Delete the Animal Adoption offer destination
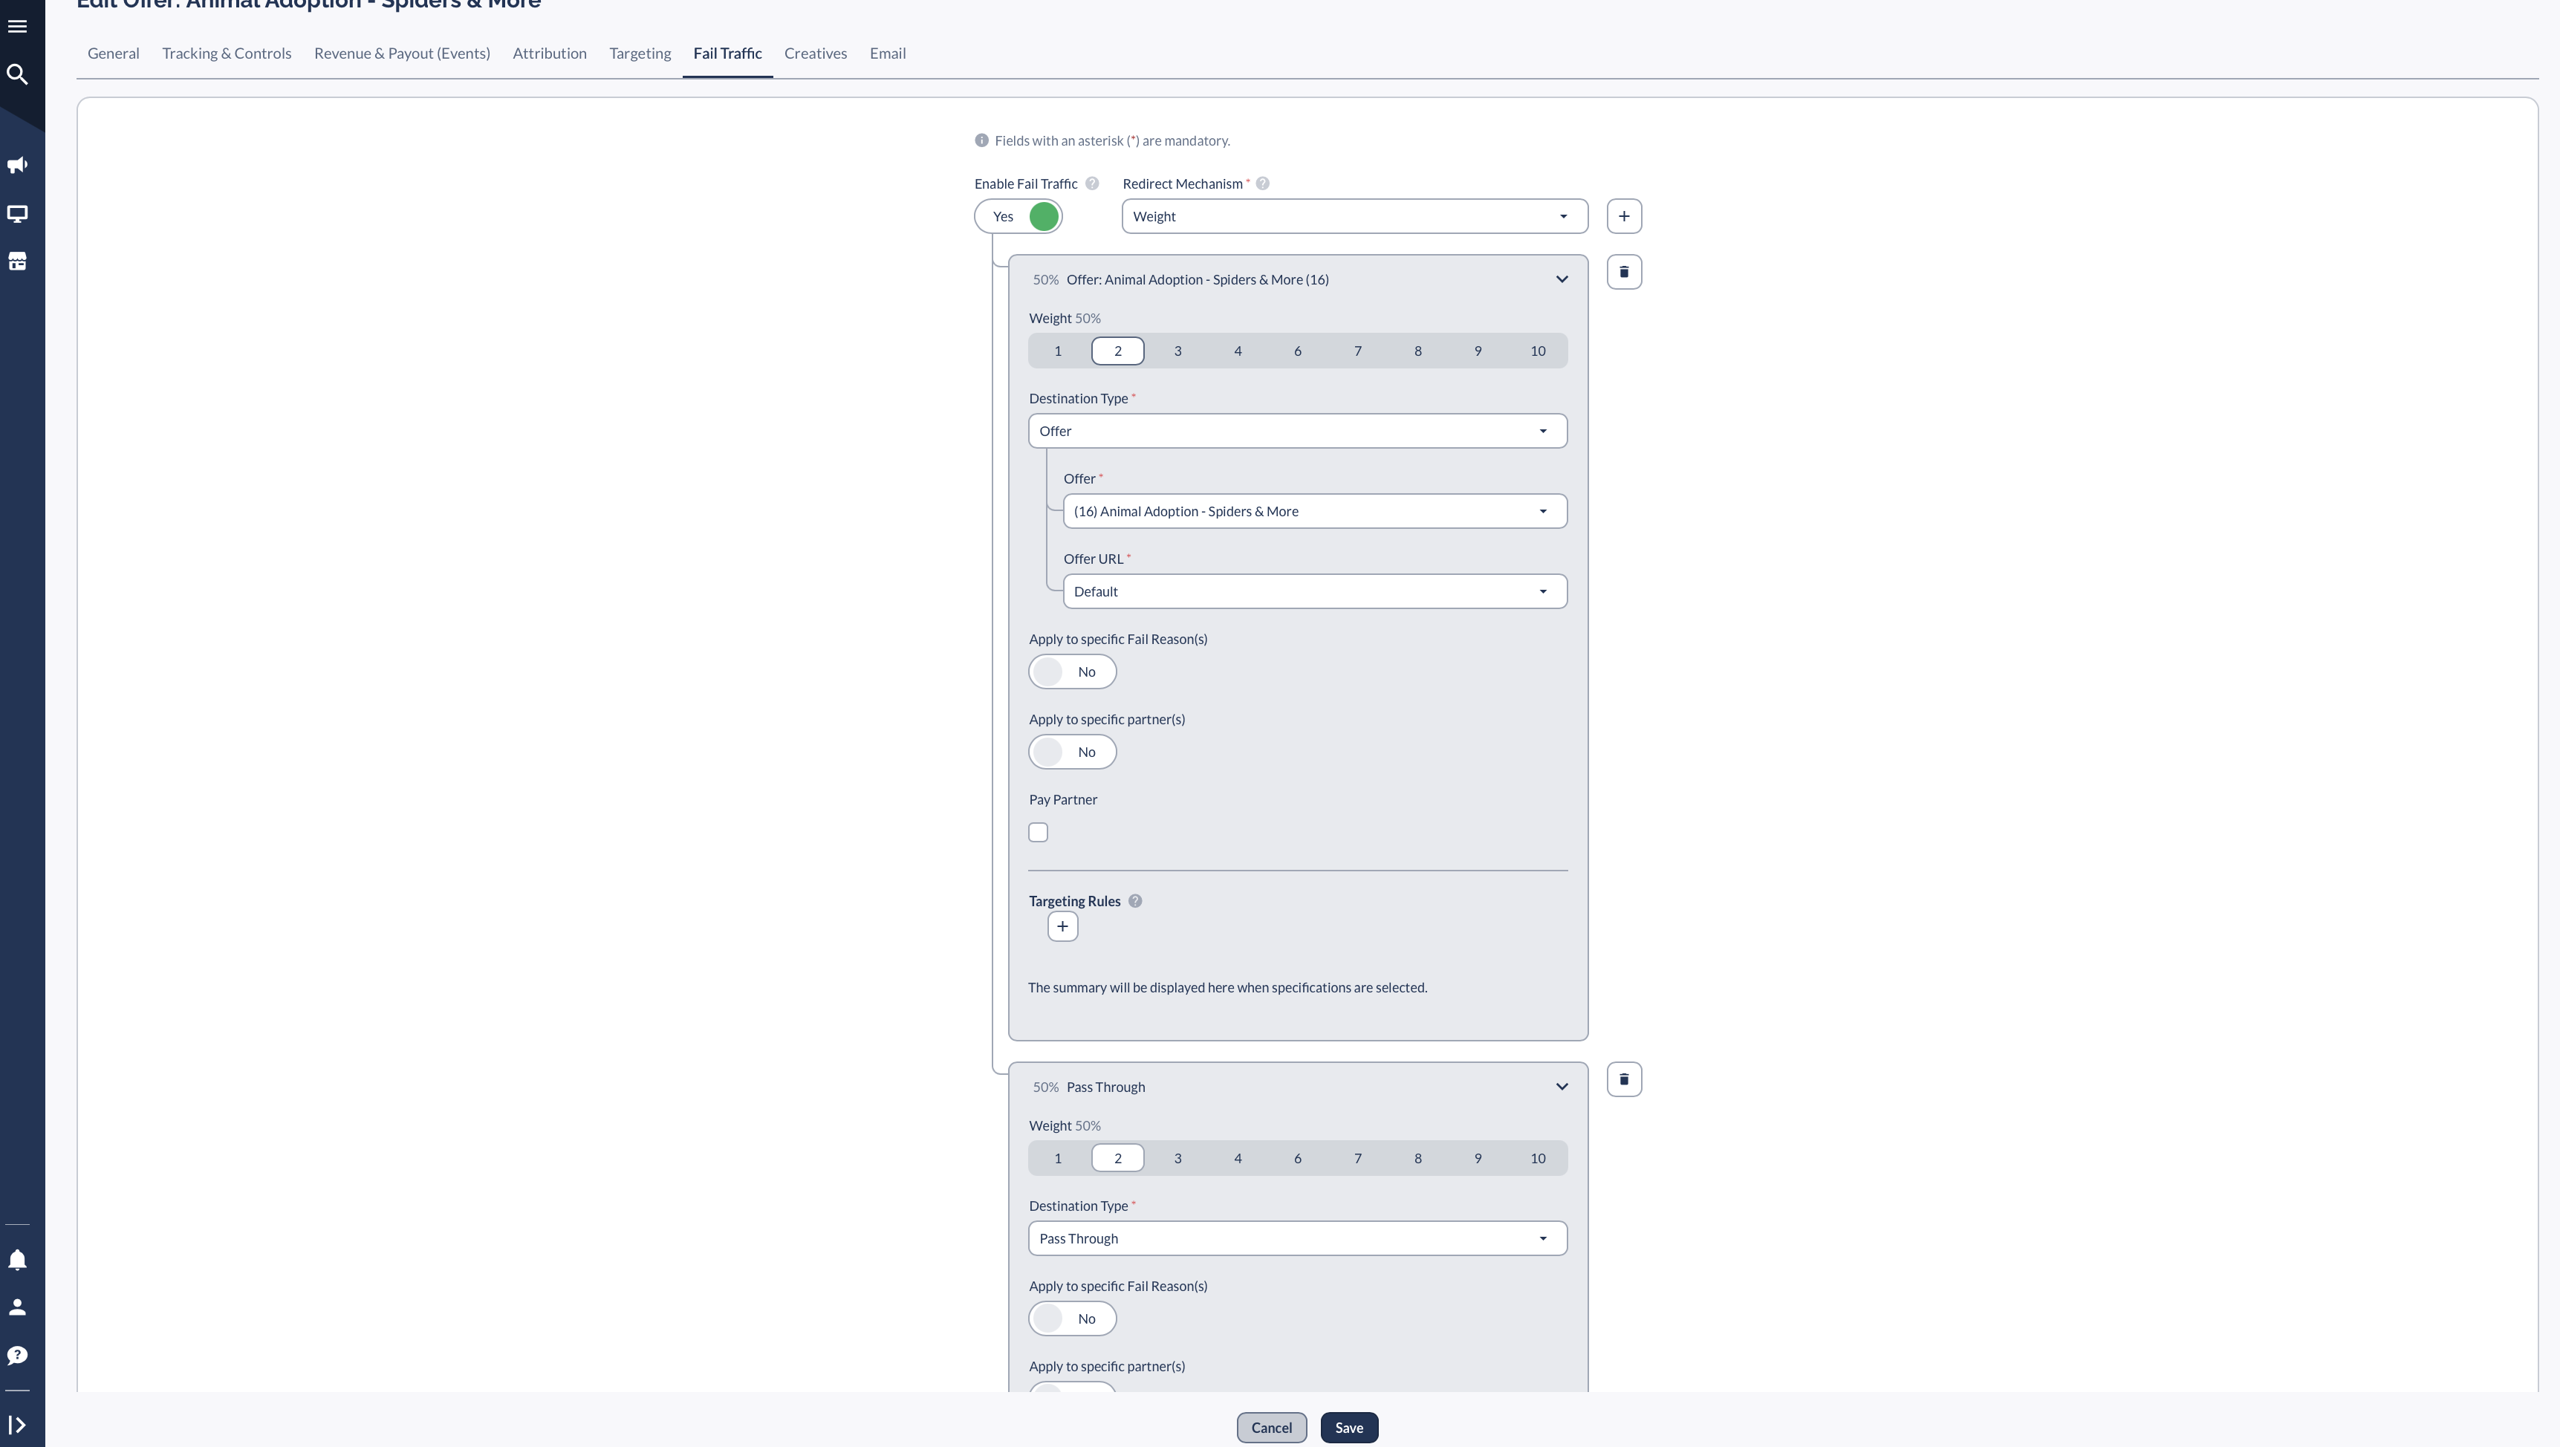 1624,273
